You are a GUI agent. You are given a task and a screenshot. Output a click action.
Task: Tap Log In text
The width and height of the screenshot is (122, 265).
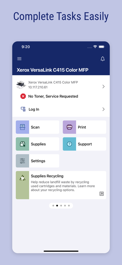click(x=34, y=109)
